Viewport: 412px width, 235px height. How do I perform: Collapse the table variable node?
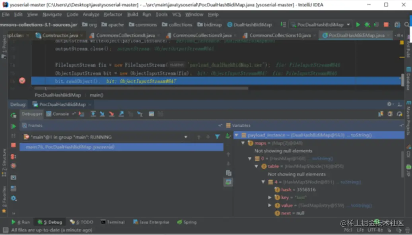click(257, 166)
